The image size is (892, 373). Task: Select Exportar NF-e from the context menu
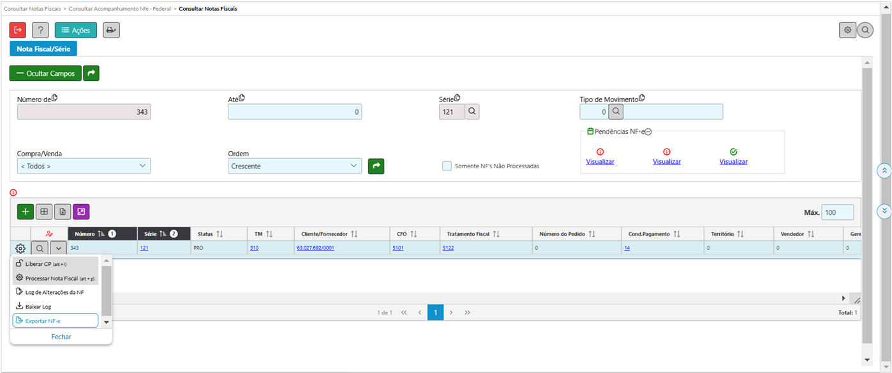click(x=55, y=321)
